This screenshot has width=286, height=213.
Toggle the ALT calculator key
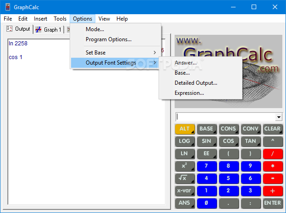pyautogui.click(x=185, y=129)
